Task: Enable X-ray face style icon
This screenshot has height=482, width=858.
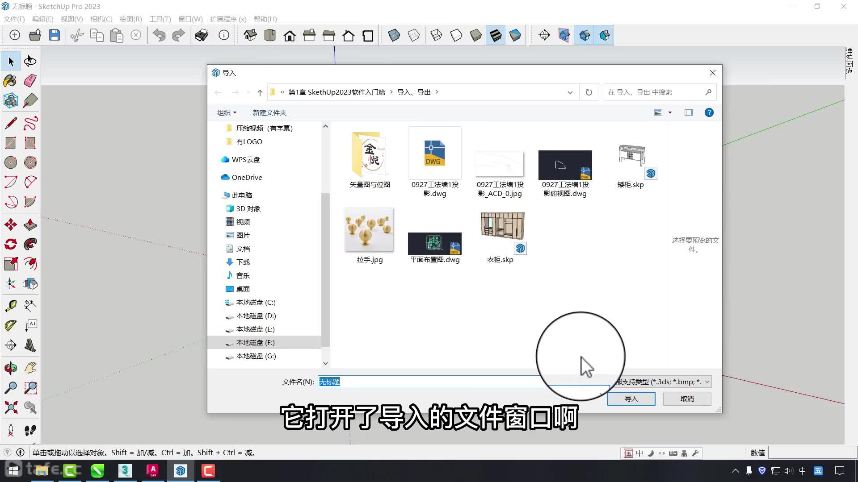Action: coord(394,35)
